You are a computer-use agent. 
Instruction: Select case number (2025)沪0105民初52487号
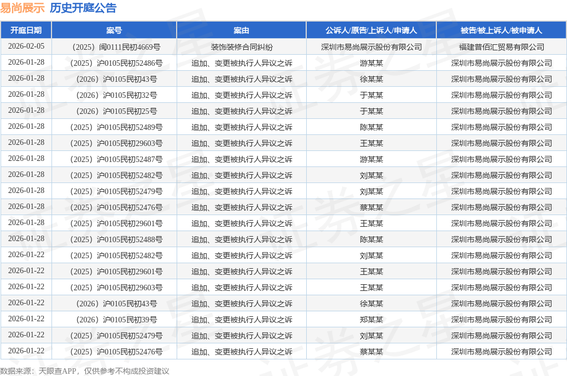pyautogui.click(x=114, y=159)
